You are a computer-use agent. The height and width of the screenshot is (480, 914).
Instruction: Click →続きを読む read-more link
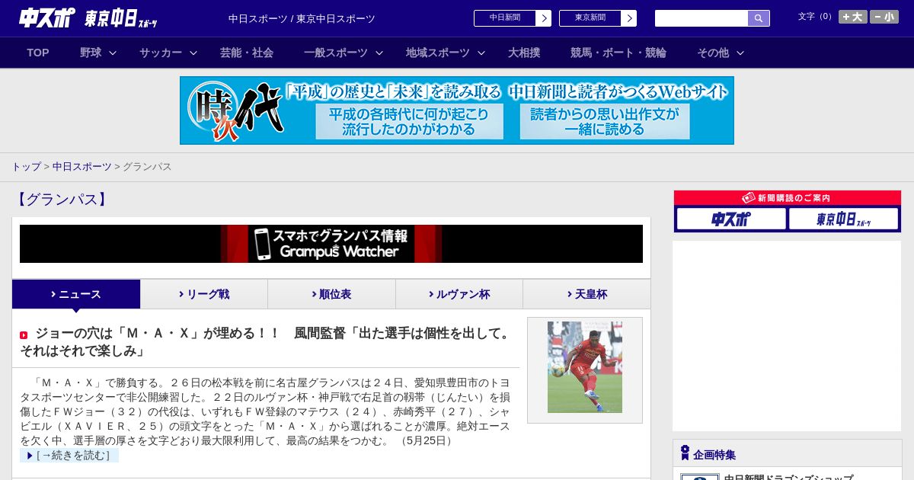(69, 456)
